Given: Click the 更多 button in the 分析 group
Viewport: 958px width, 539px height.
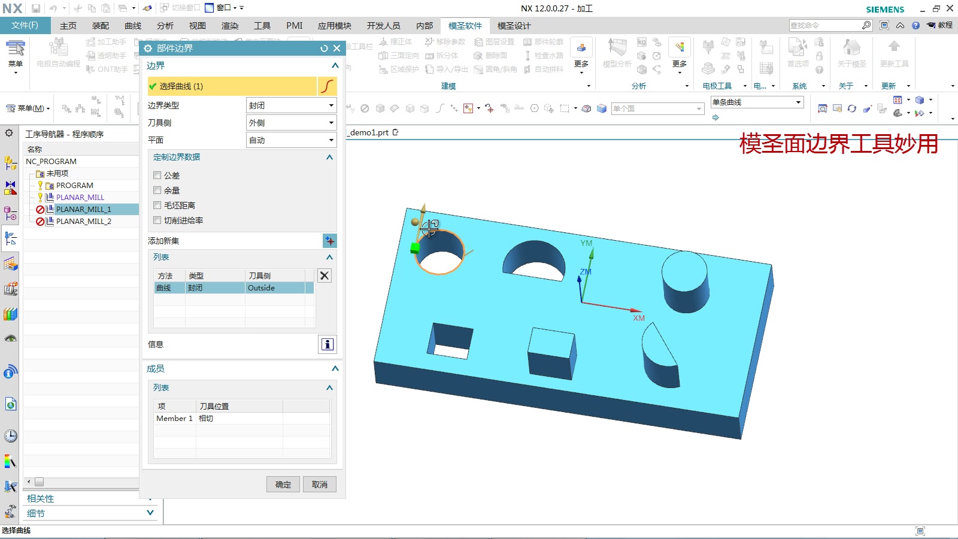Looking at the screenshot, I should pos(680,55).
